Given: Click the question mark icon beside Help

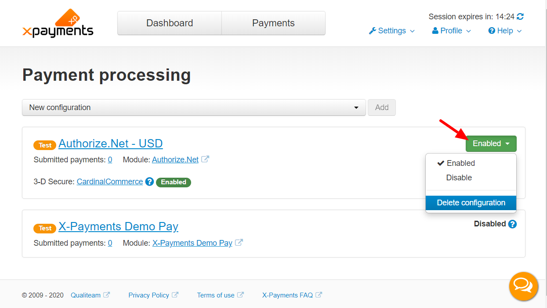Looking at the screenshot, I should click(492, 31).
